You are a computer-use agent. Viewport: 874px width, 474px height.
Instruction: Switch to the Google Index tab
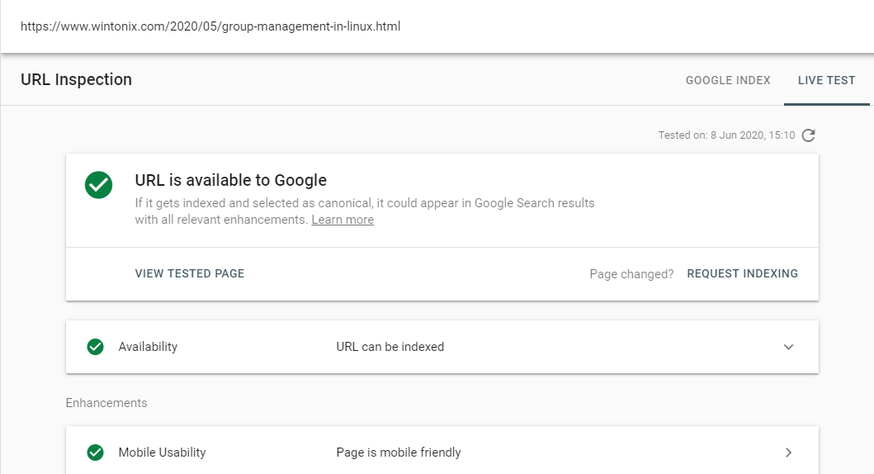click(728, 80)
